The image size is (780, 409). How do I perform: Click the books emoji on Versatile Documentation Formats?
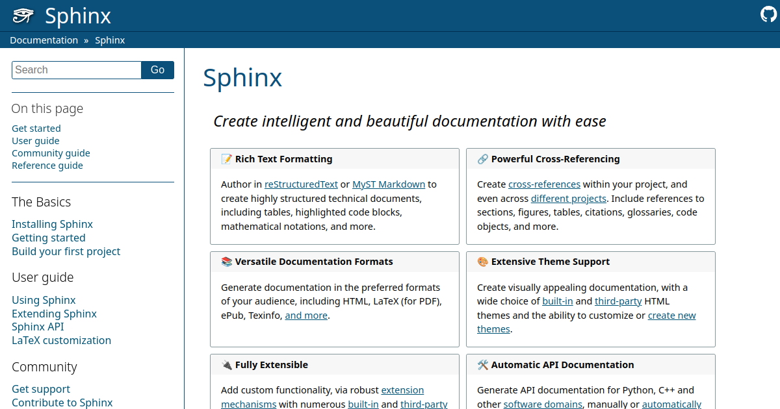click(x=226, y=262)
